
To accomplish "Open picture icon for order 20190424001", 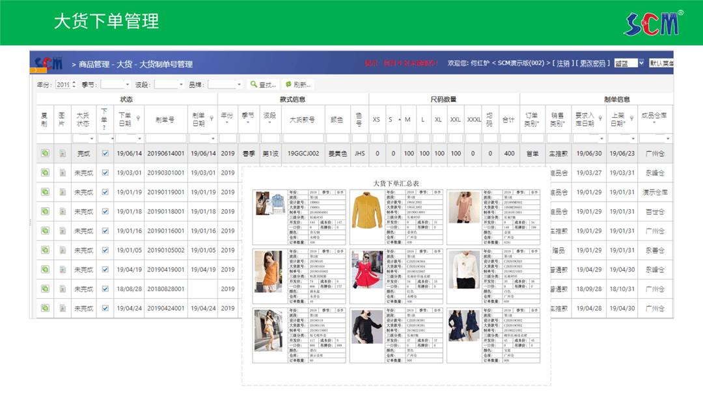I will tap(62, 308).
